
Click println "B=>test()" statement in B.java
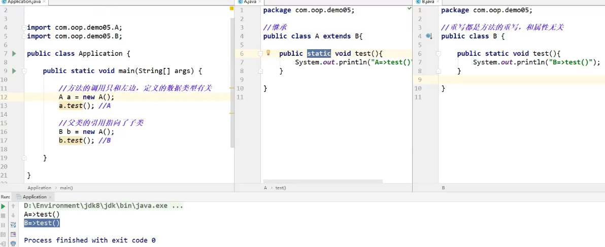[x=536, y=62]
